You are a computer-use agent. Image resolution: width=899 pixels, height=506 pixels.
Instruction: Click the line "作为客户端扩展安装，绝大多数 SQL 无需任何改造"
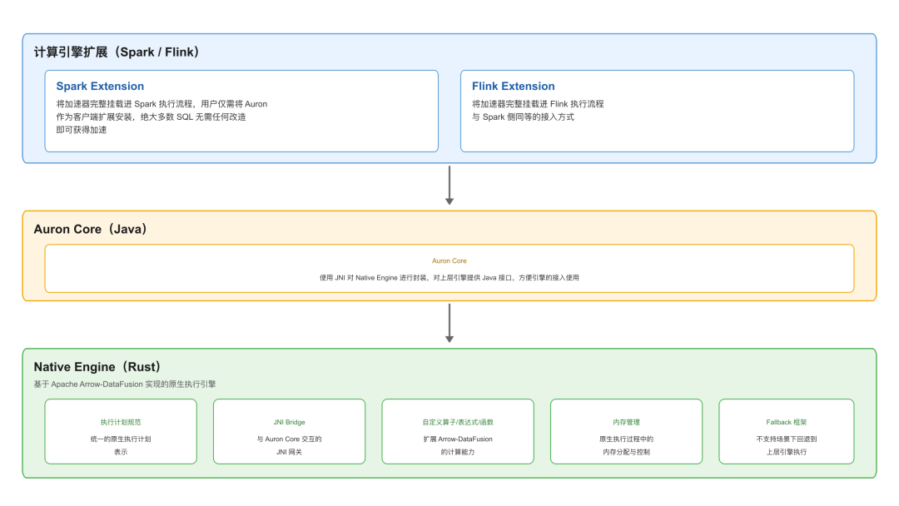click(151, 117)
